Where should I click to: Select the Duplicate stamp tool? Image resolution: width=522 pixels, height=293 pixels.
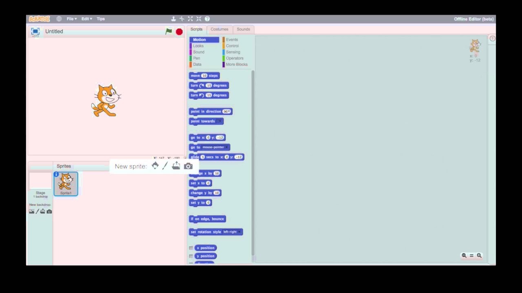pos(173,19)
